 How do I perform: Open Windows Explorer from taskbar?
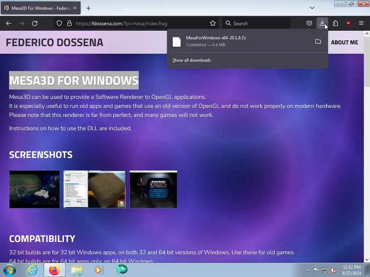tap(77, 270)
